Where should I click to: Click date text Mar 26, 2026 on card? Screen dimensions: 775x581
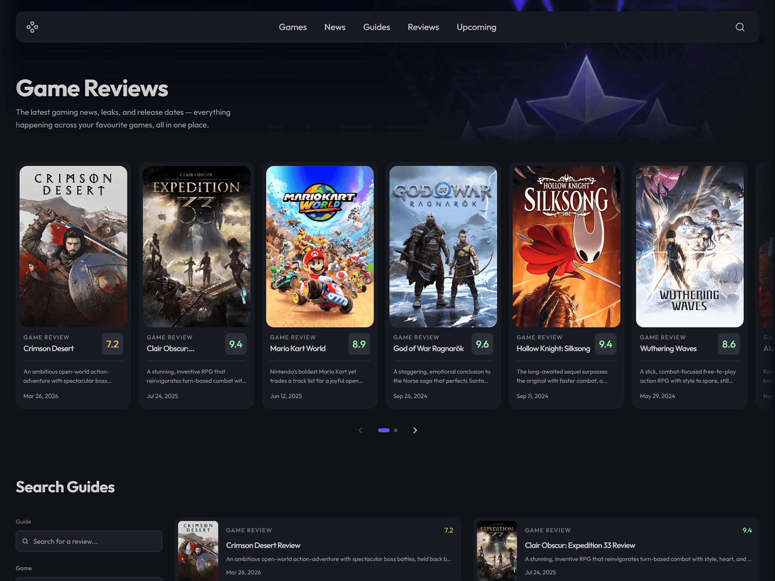41,396
